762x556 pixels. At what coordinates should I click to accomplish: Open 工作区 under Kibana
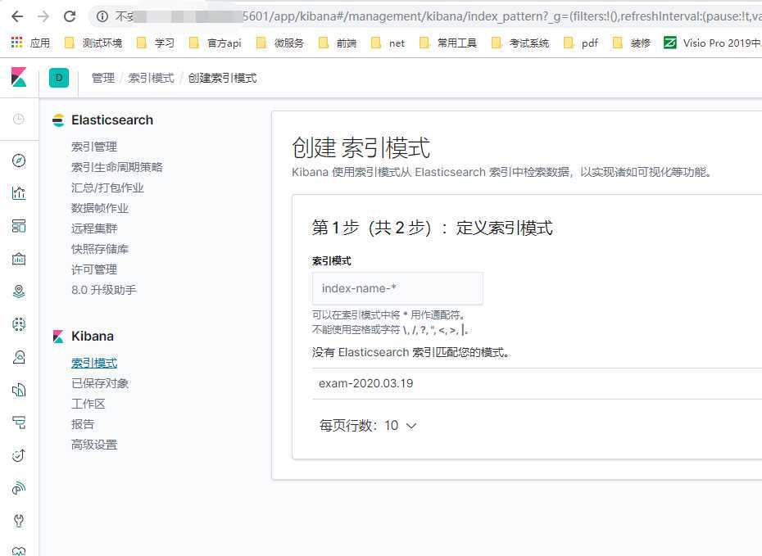88,404
